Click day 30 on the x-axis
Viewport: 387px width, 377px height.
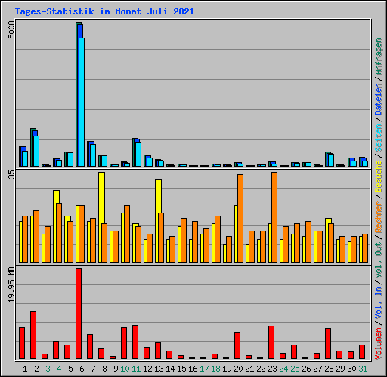click(x=351, y=369)
